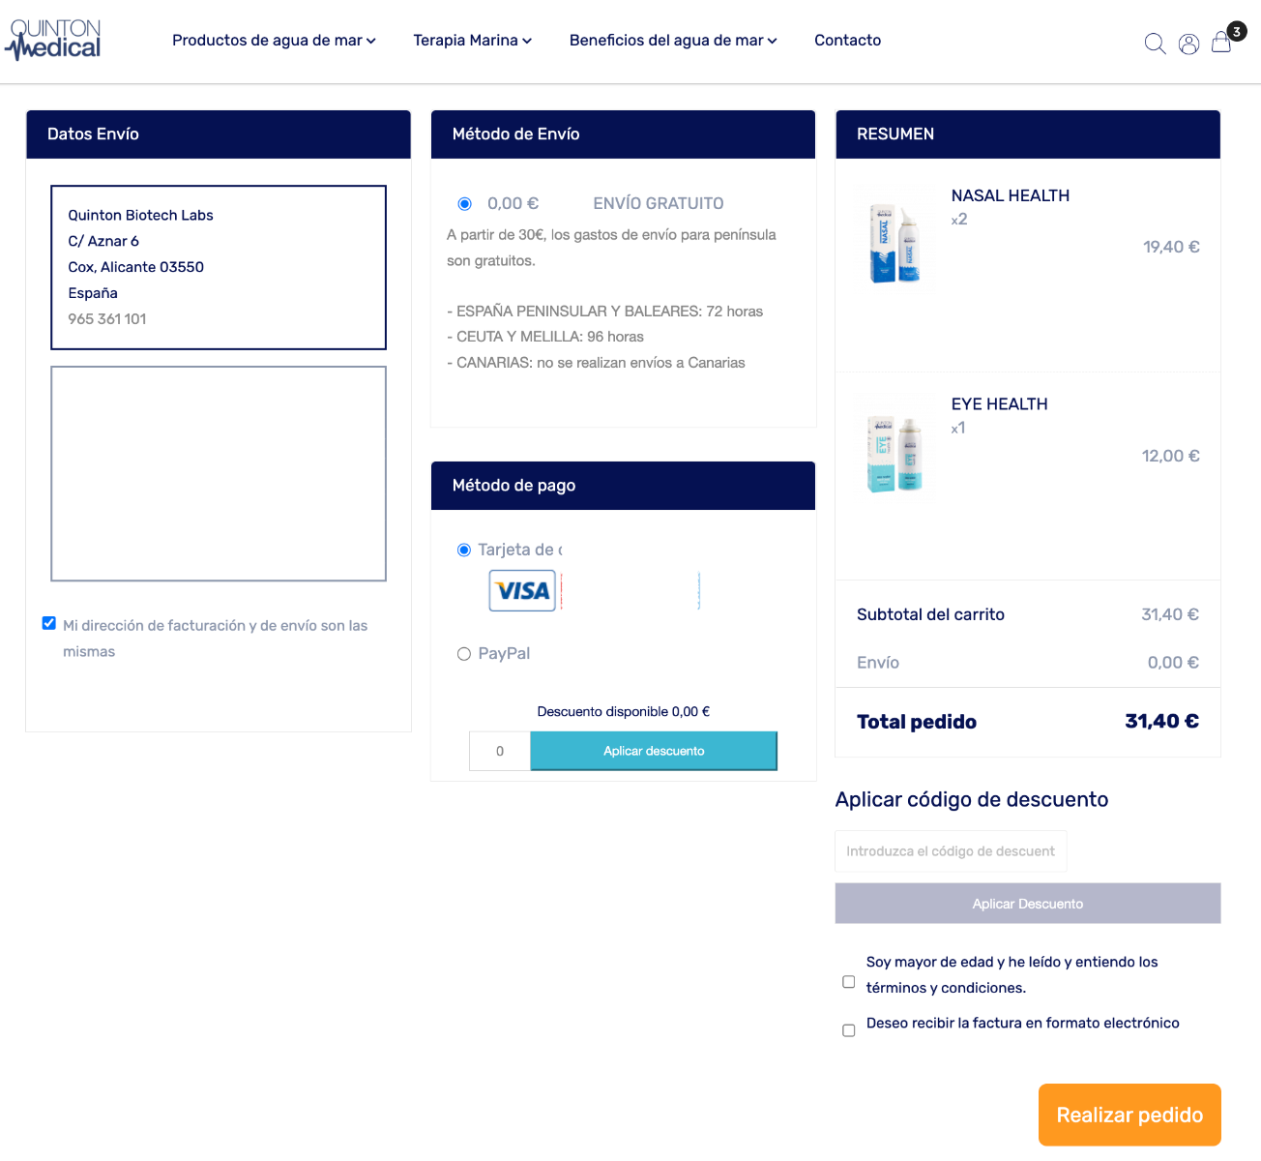
Task: Expand the Terapia Marina dropdown
Action: coord(472,41)
